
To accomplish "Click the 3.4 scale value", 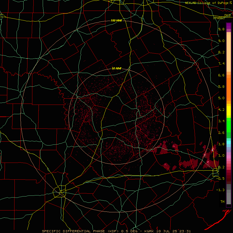I will click(221, 121).
